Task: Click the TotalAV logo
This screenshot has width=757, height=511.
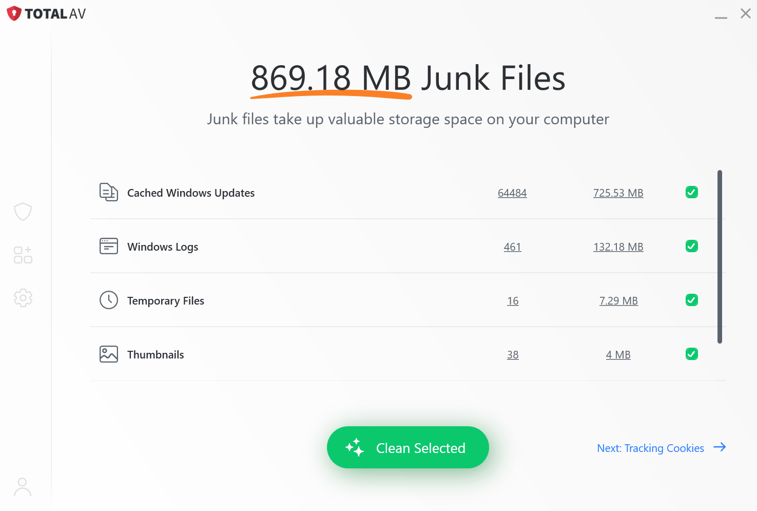Action: coord(46,14)
